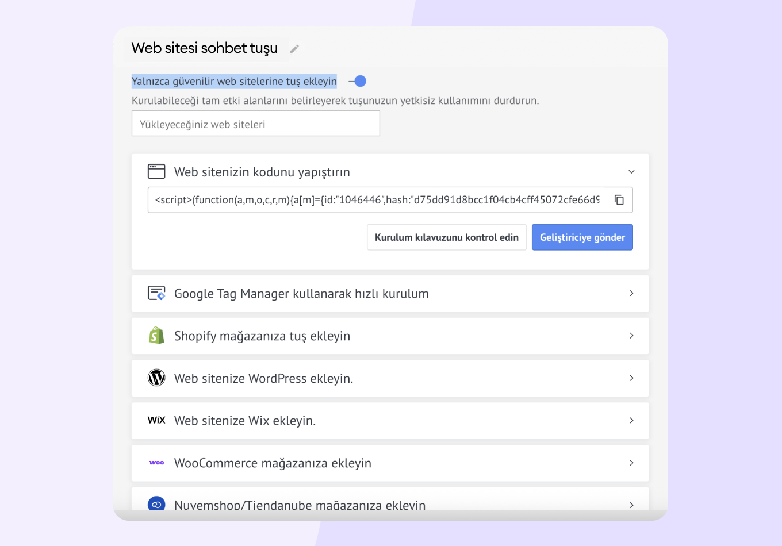Image resolution: width=782 pixels, height=546 pixels.
Task: Open the 'Web sitenize Wix ekleyin' option
Action: pyautogui.click(x=631, y=421)
